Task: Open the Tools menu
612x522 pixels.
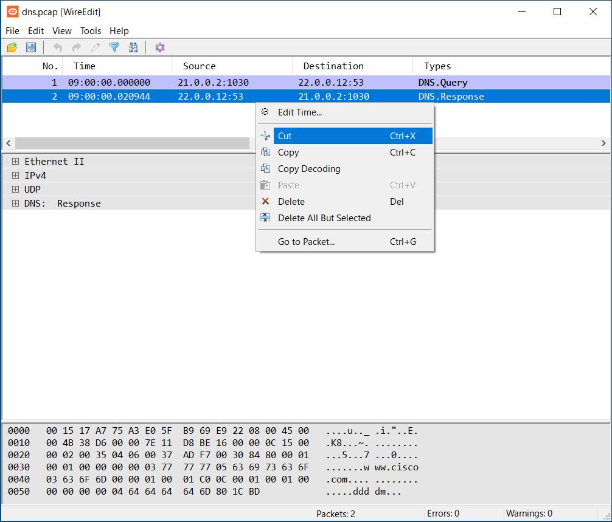Action: click(91, 31)
